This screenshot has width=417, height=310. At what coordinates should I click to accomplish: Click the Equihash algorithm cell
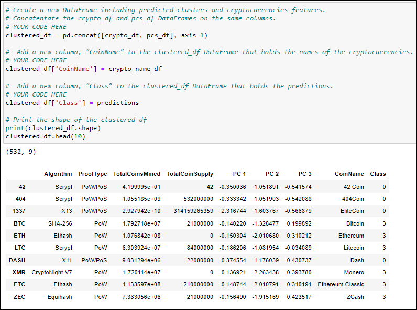[x=60, y=297]
